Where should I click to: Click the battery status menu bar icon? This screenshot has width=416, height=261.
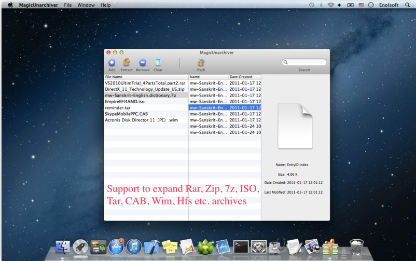(351, 5)
